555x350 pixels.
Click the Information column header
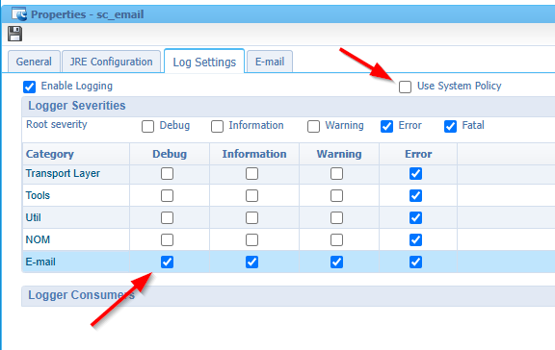coord(254,154)
